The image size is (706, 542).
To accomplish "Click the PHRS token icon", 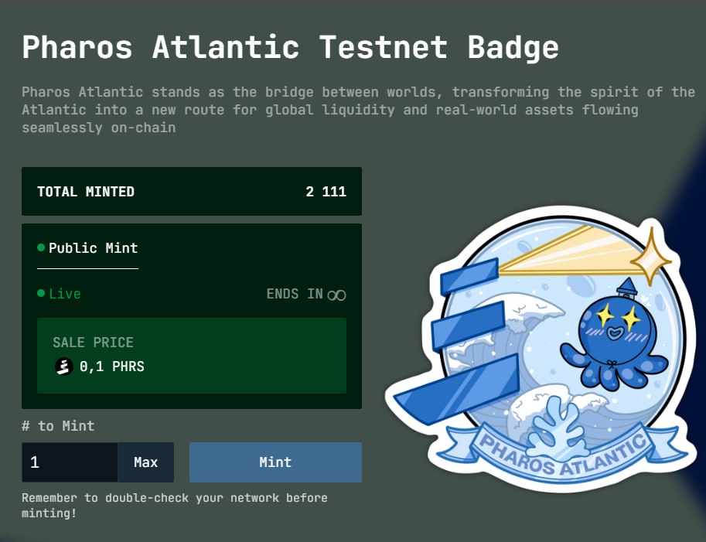I will coord(64,366).
